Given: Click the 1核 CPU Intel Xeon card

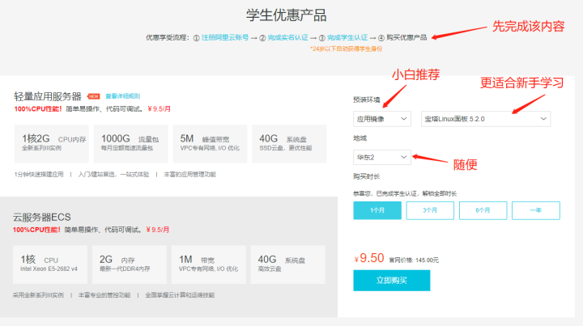Looking at the screenshot, I should click(x=50, y=265).
